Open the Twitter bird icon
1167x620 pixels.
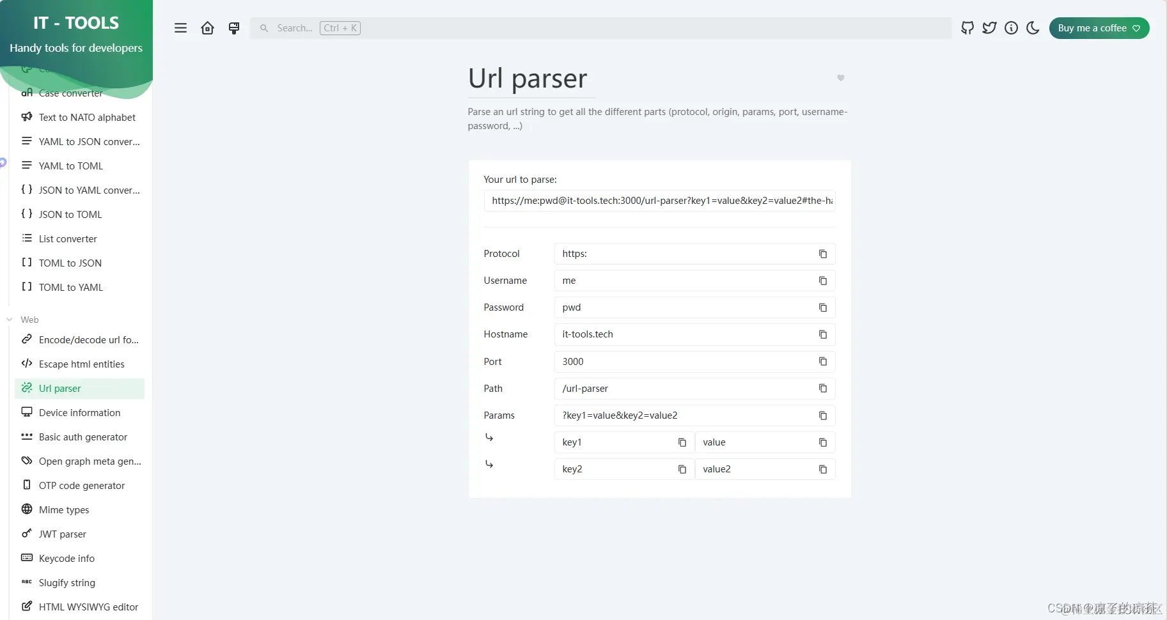coord(989,28)
